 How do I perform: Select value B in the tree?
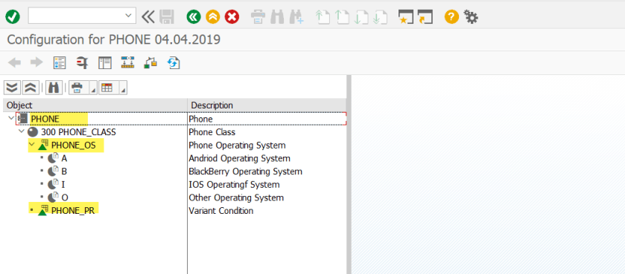[x=64, y=172]
